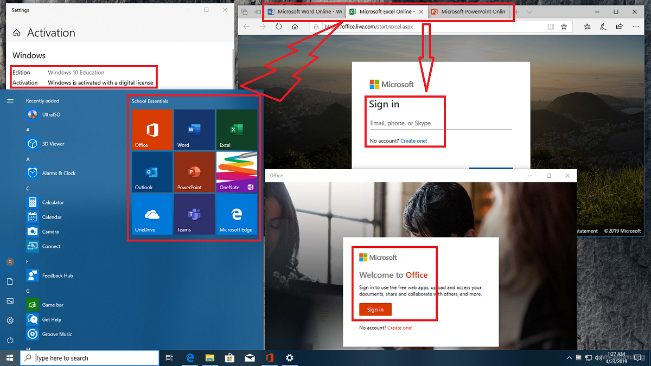Show hidden icons in the system tray
651x366 pixels.
(x=568, y=358)
